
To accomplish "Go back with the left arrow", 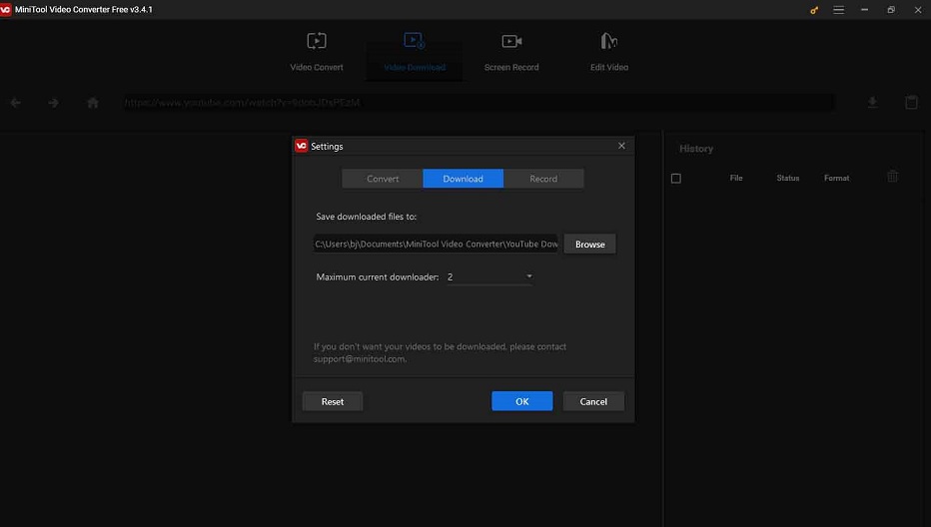I will pyautogui.click(x=15, y=103).
